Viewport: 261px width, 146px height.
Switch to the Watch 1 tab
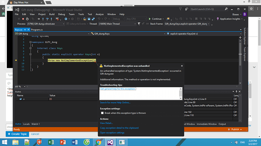pyautogui.click(x=36, y=124)
